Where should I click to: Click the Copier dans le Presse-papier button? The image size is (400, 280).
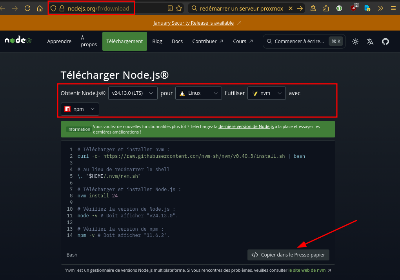(x=288, y=255)
